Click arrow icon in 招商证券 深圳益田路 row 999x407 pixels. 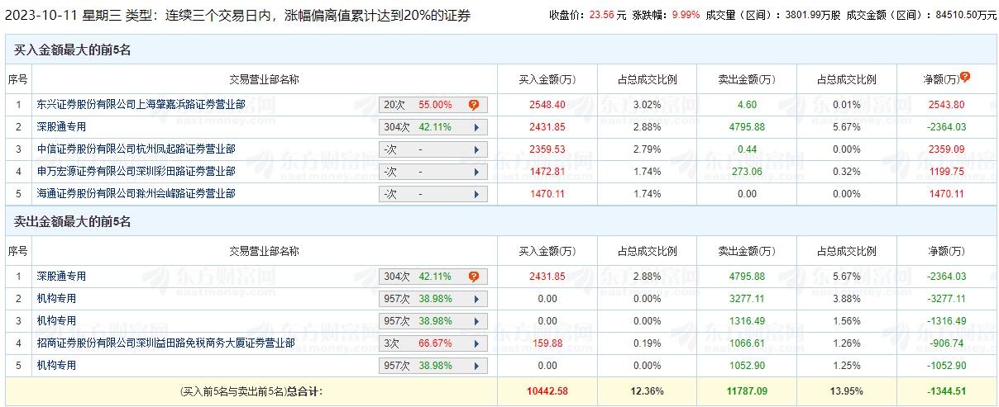pyautogui.click(x=476, y=343)
